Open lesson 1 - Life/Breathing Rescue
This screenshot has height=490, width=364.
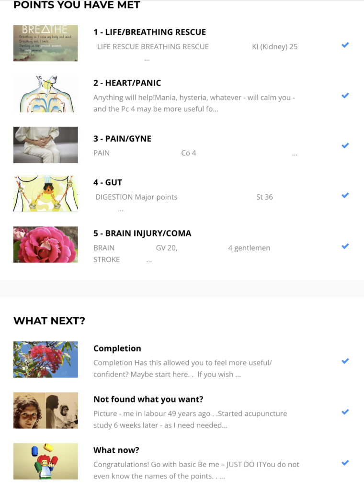coord(149,32)
